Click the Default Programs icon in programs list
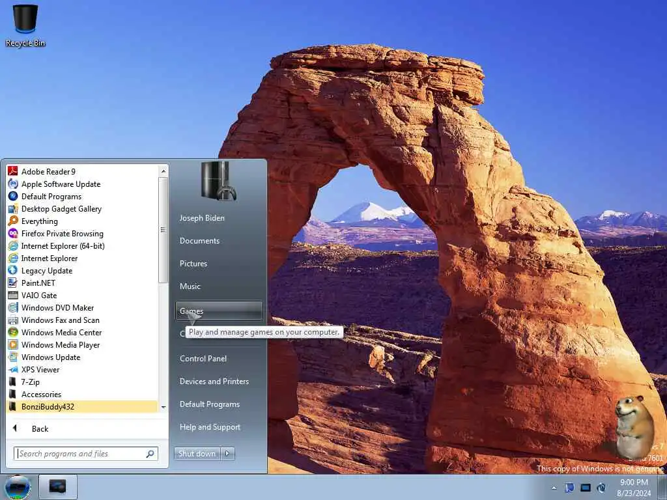The width and height of the screenshot is (667, 500). tap(13, 196)
